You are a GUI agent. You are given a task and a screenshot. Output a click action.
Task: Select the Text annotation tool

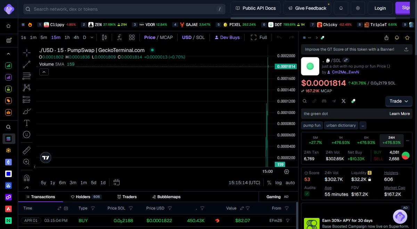(x=27, y=123)
